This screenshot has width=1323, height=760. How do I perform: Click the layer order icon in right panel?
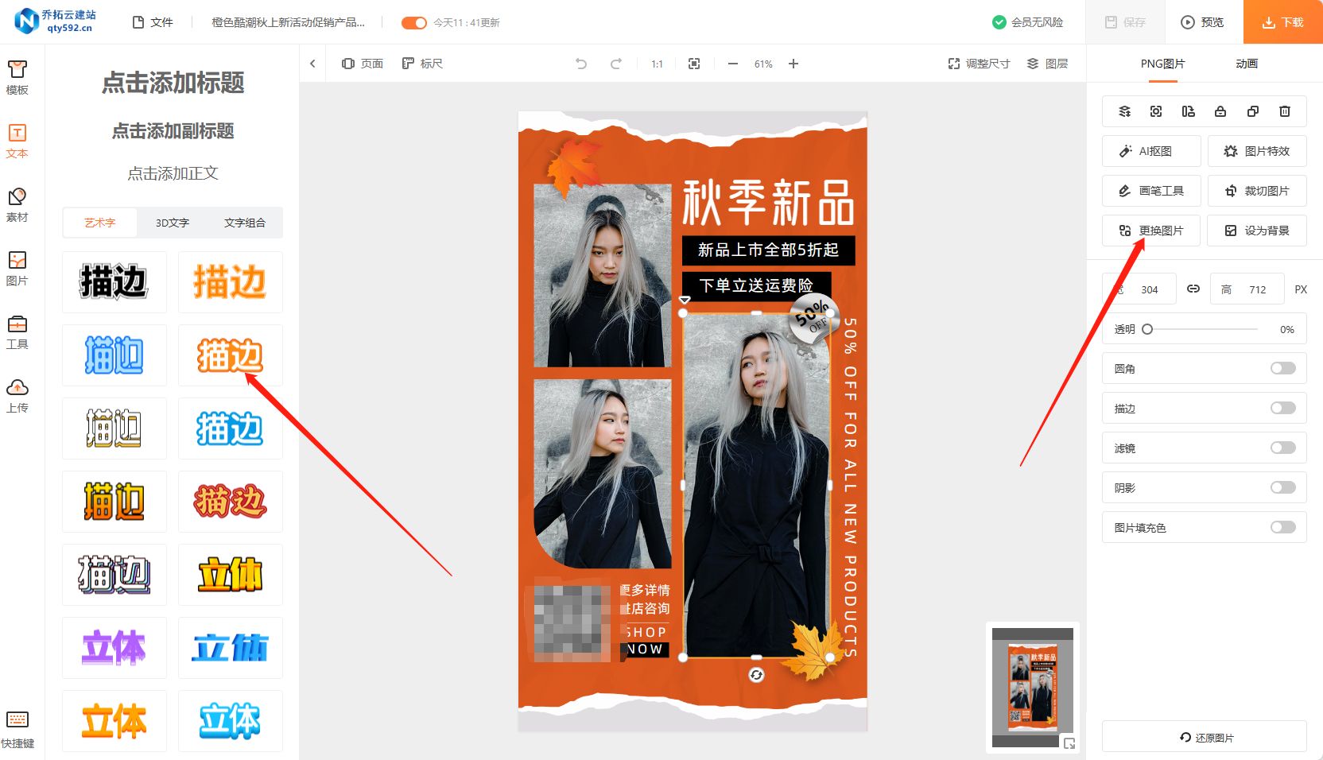[1124, 111]
